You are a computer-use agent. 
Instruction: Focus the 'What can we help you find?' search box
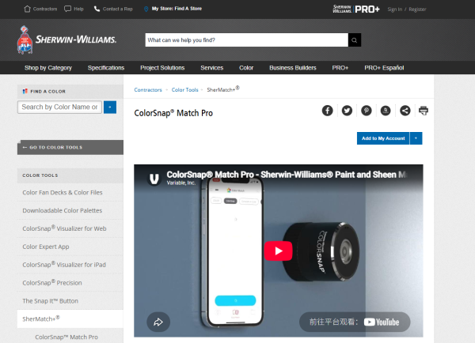[x=246, y=40]
